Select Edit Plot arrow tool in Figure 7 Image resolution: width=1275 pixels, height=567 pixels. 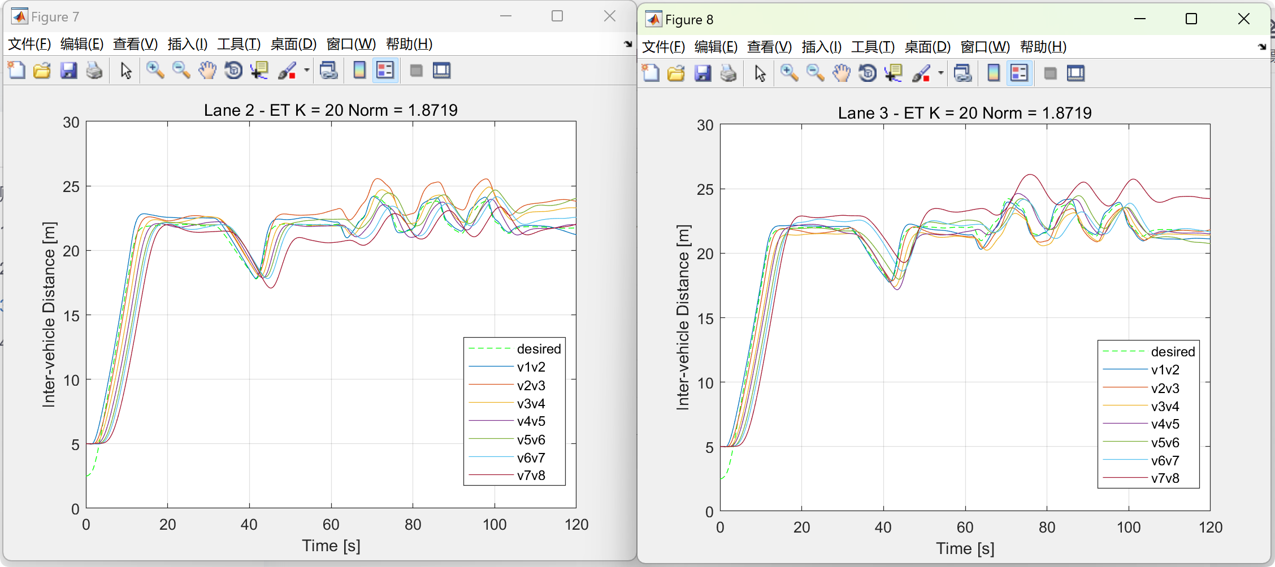click(x=126, y=71)
